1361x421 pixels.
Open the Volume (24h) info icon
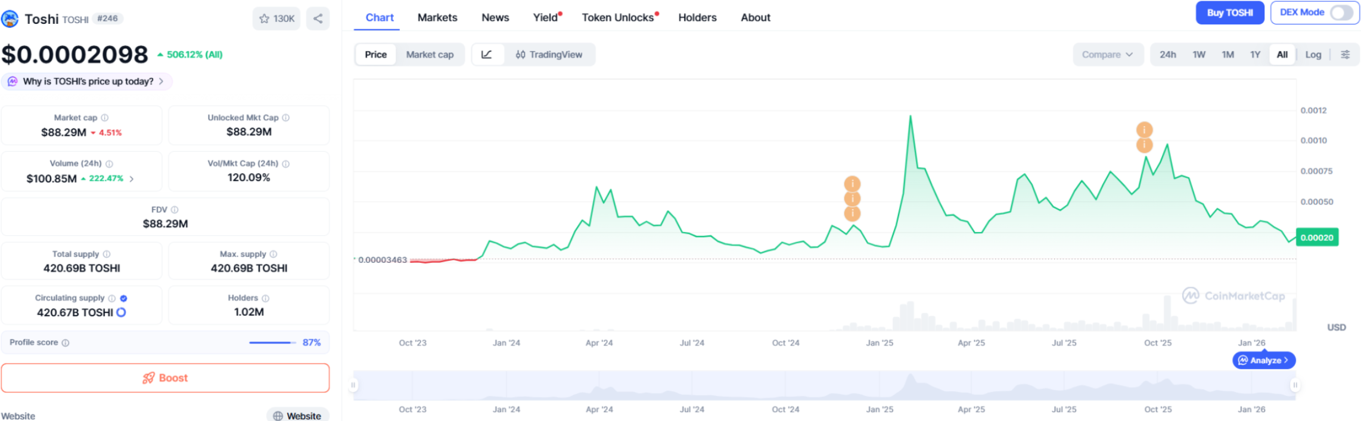pos(110,164)
